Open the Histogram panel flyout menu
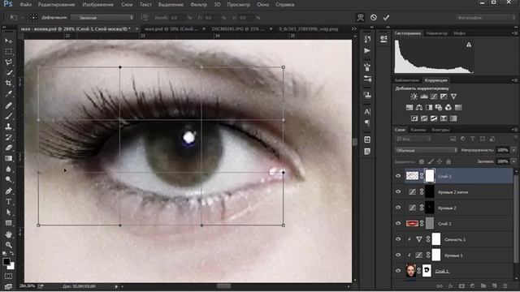Image resolution: width=520 pixels, height=292 pixels. pos(514,33)
